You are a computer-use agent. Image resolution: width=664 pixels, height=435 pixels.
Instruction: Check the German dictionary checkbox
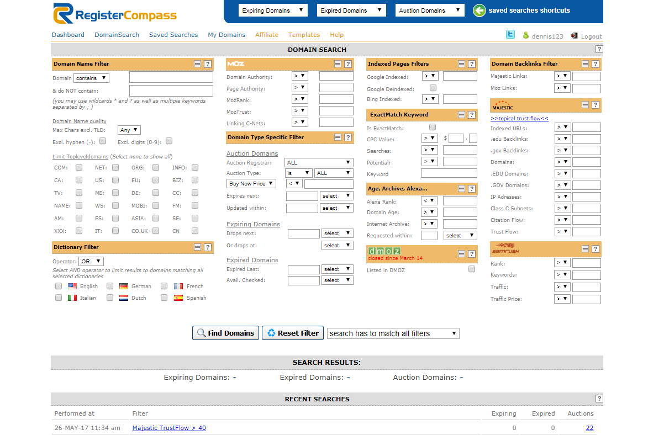110,286
